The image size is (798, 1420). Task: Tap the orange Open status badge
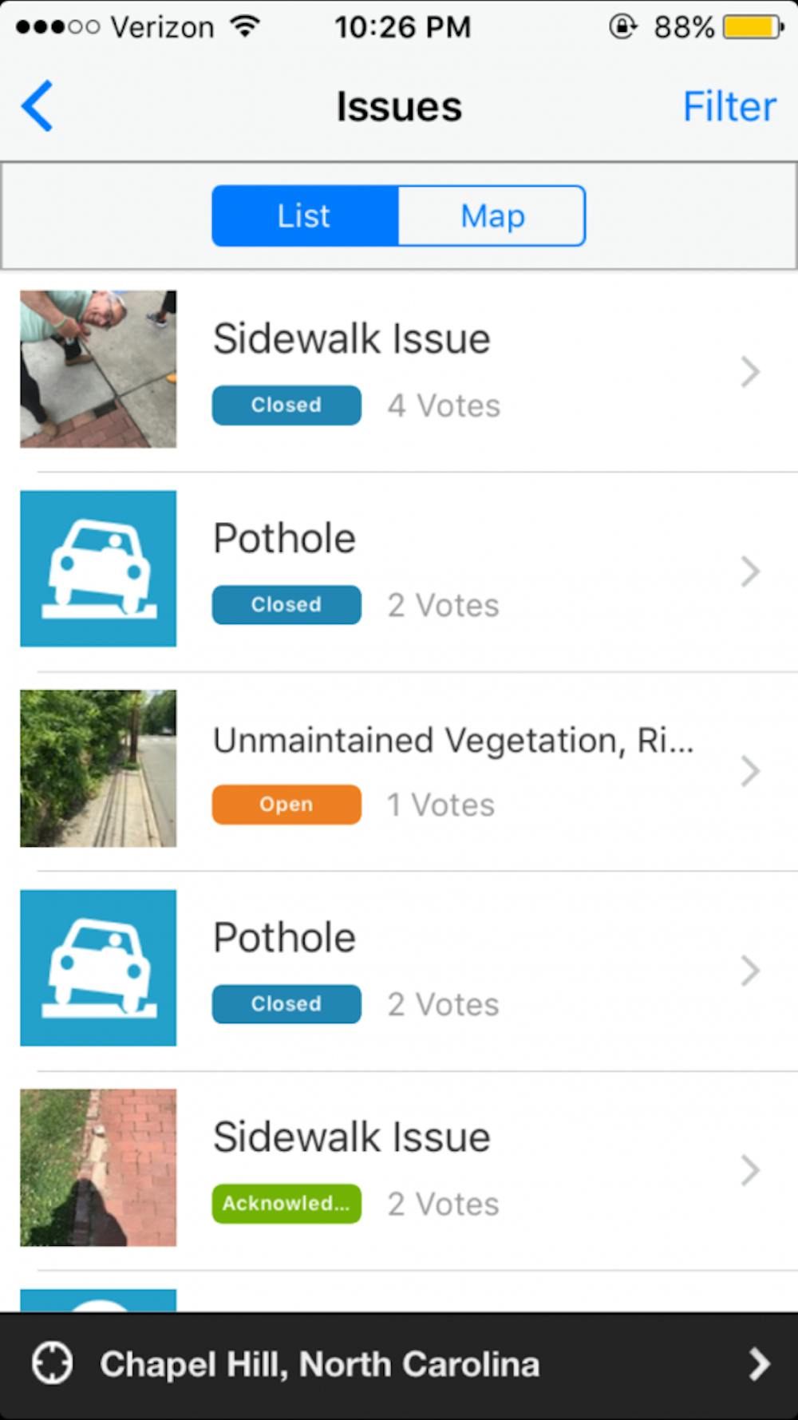[286, 805]
